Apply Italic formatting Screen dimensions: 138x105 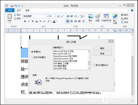click(29, 21)
